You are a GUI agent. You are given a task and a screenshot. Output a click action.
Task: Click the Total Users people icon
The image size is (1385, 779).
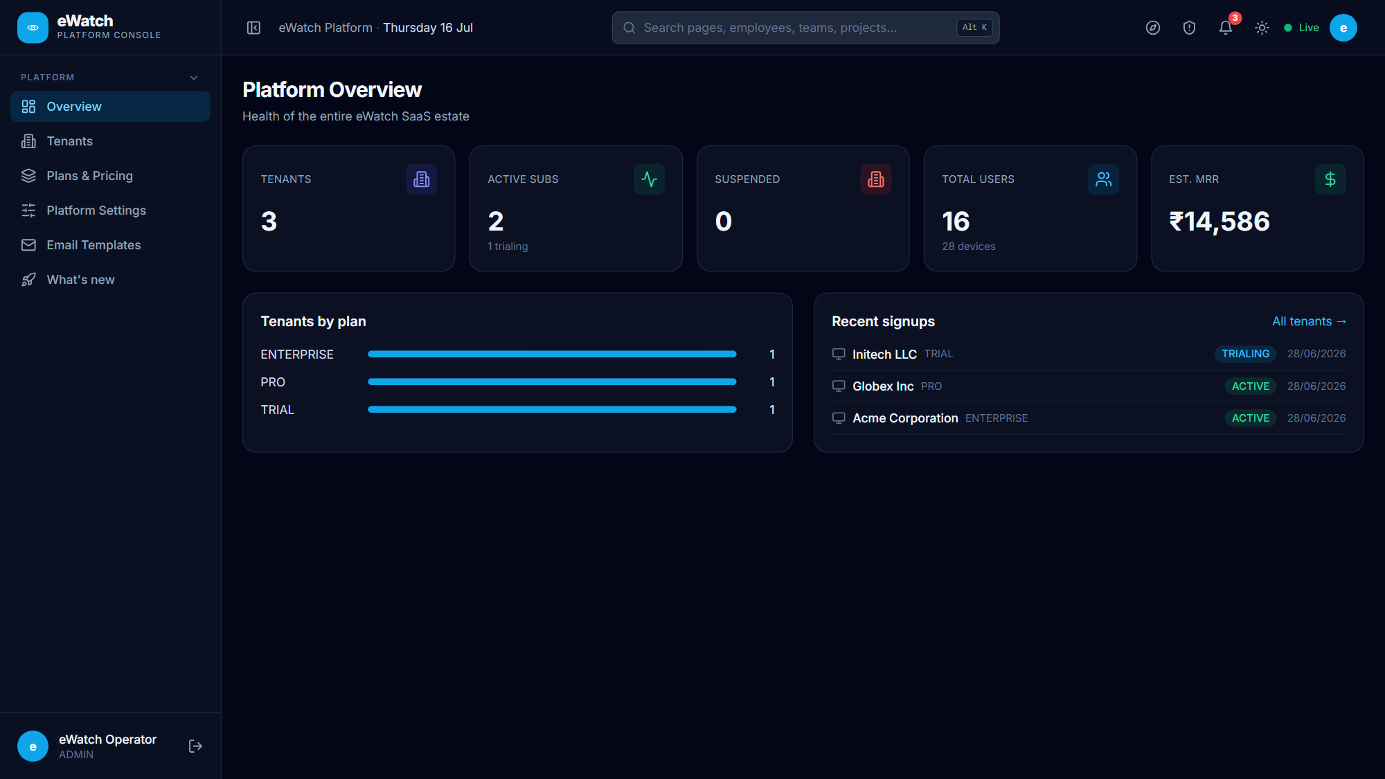[1103, 179]
